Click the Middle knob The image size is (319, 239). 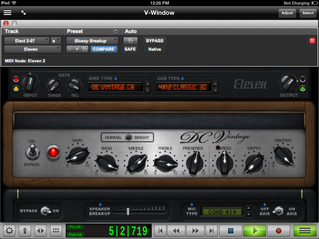(x=137, y=163)
